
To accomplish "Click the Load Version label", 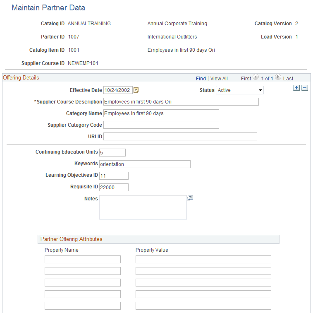I will tap(276, 37).
